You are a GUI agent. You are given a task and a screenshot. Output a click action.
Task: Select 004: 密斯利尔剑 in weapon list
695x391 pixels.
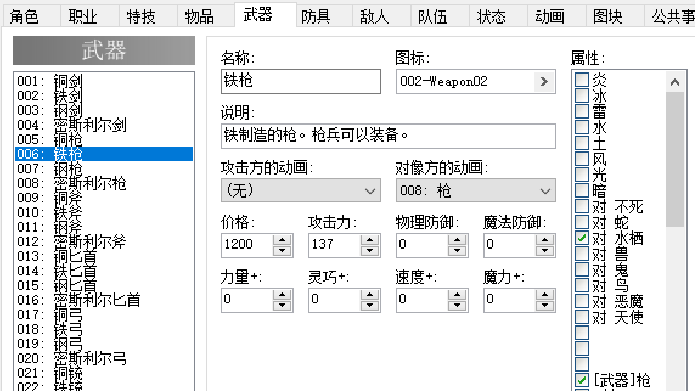(x=104, y=125)
